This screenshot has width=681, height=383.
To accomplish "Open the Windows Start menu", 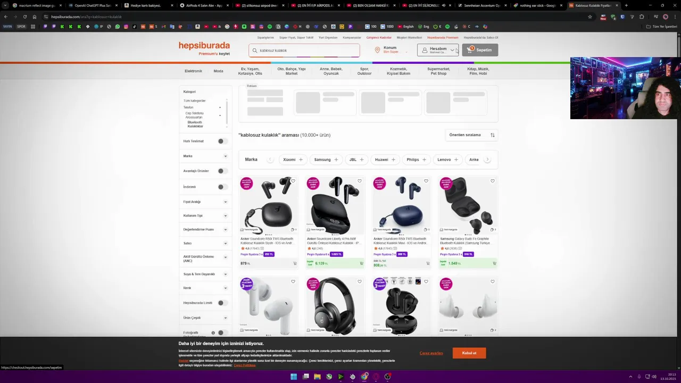I will [x=294, y=377].
